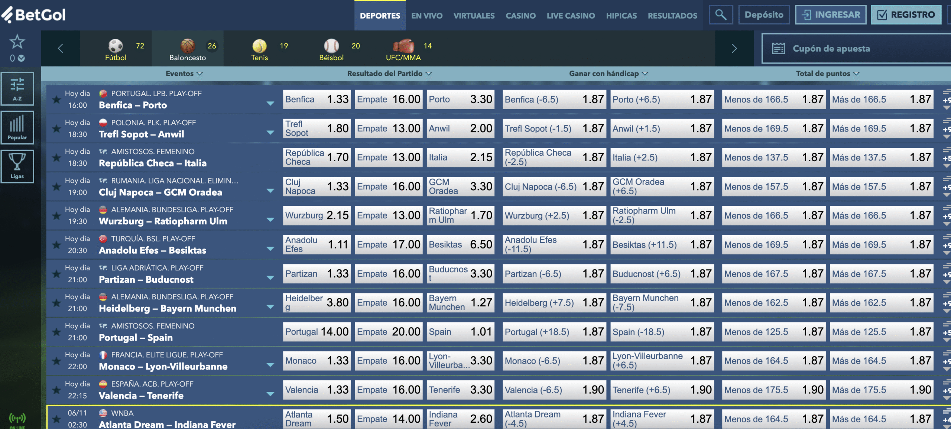
Task: Favorite the Anadolu Efes – Besiktas star
Action: [x=56, y=245]
